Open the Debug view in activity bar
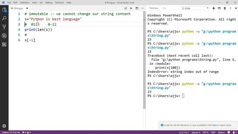The width and height of the screenshot is (238, 134). (4, 36)
